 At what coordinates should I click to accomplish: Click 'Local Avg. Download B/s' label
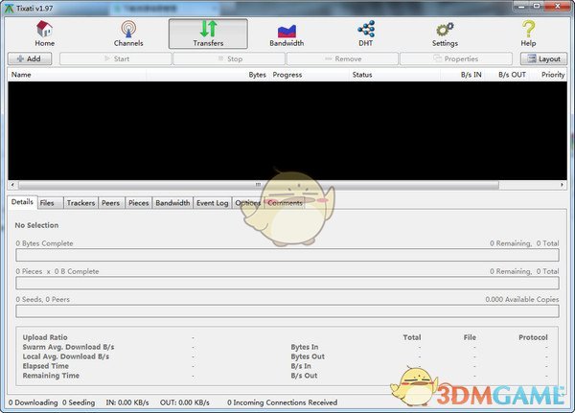click(66, 356)
